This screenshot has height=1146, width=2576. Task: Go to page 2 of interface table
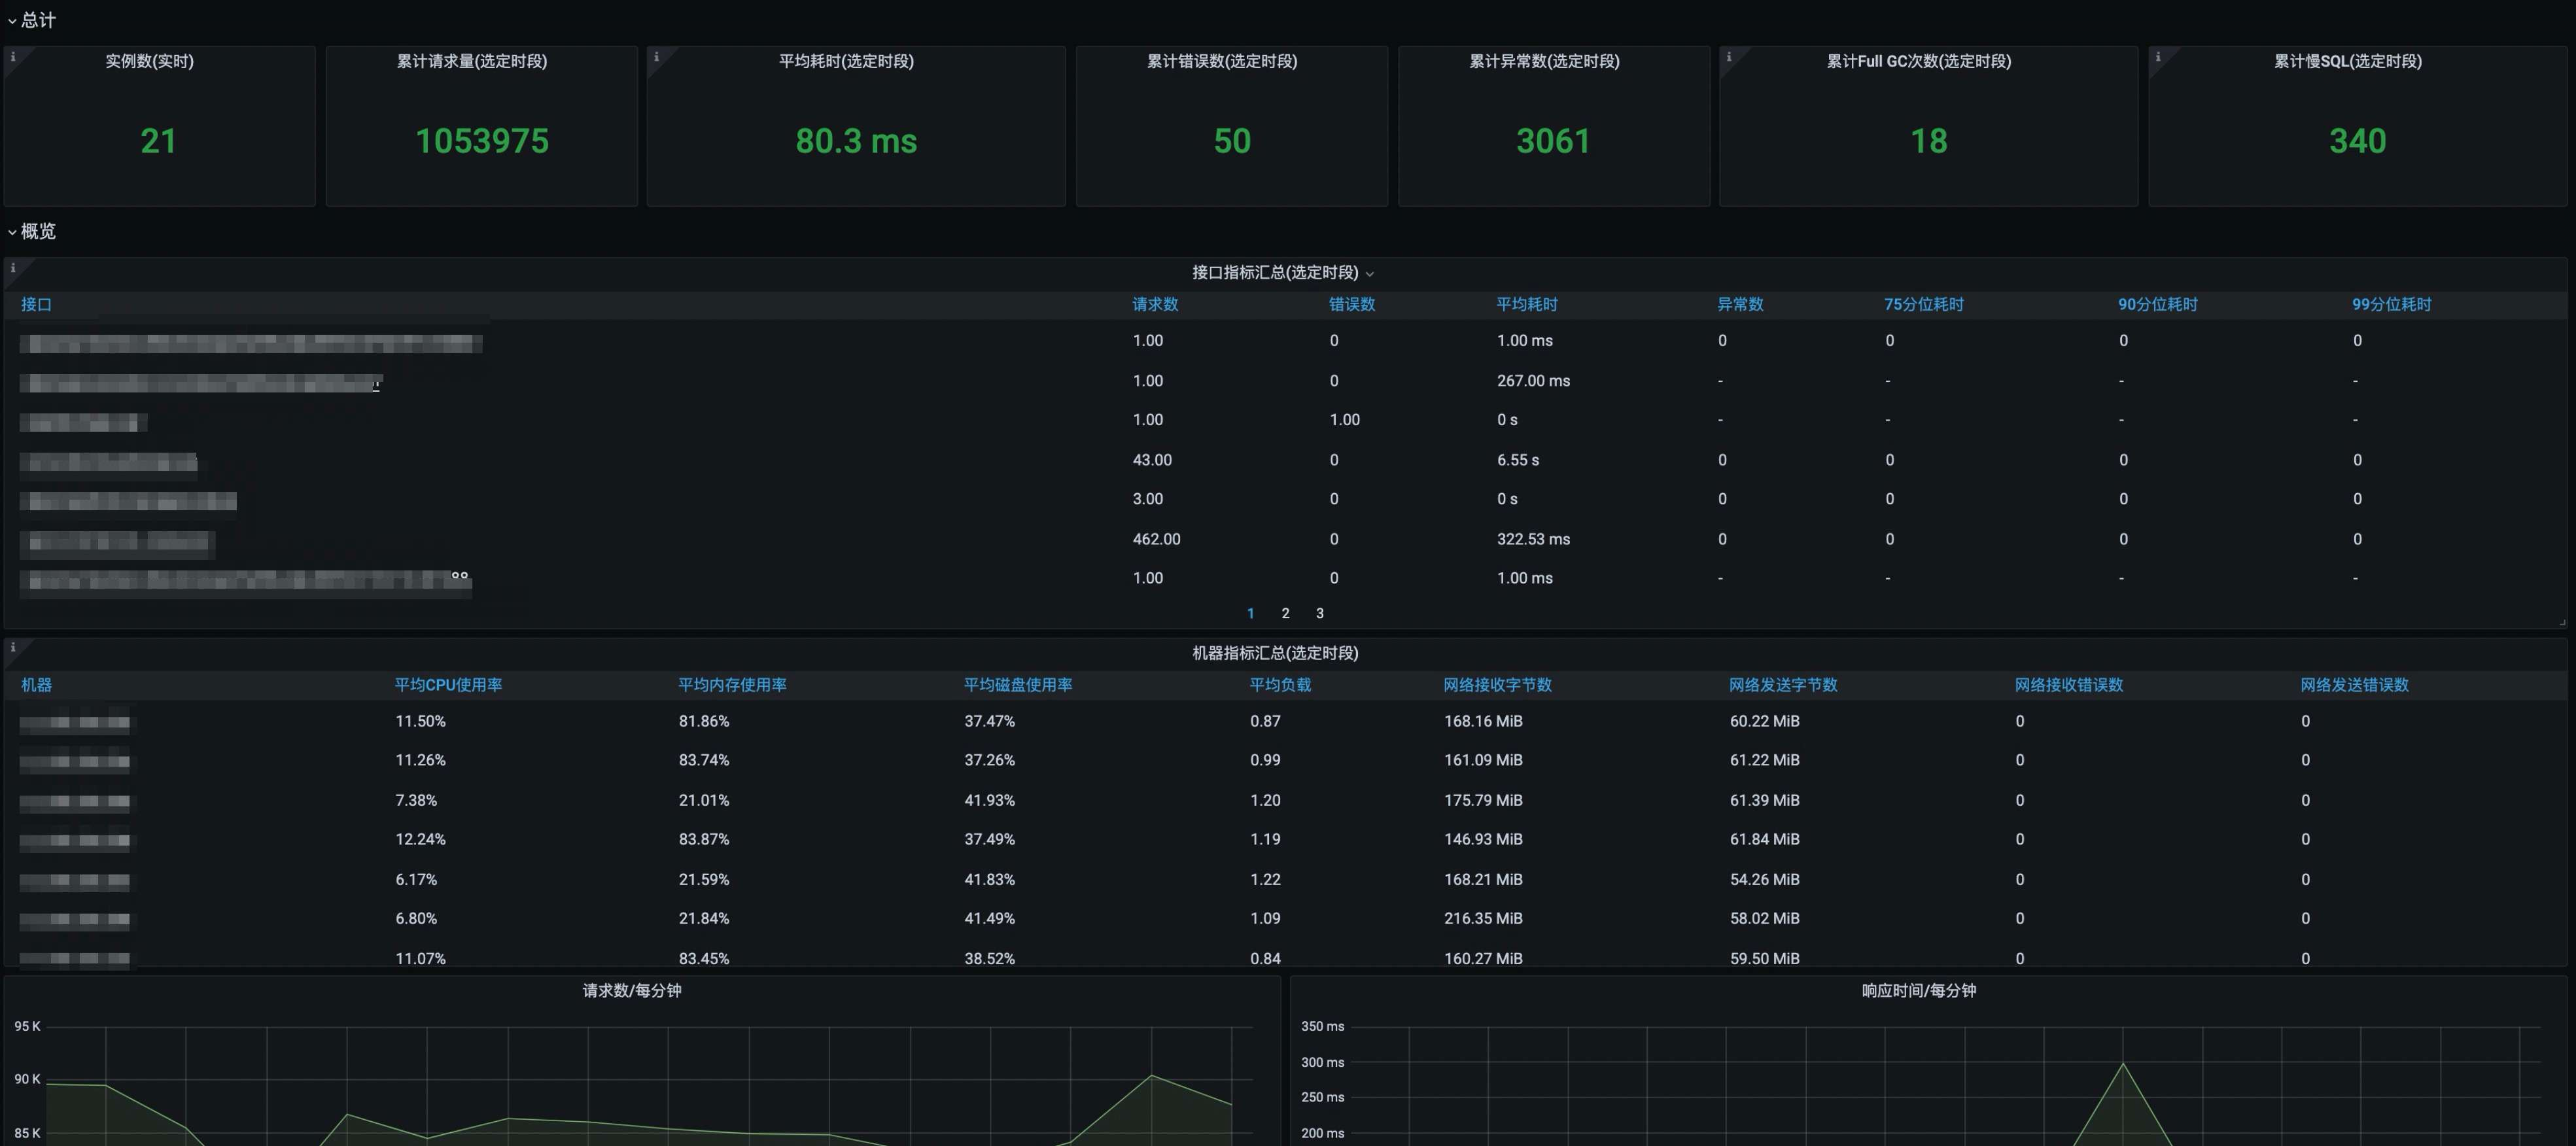[x=1285, y=613]
